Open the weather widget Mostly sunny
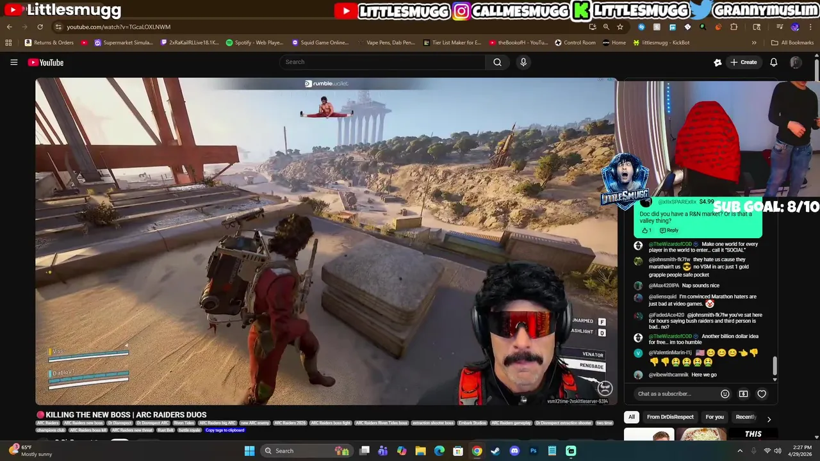 31,451
